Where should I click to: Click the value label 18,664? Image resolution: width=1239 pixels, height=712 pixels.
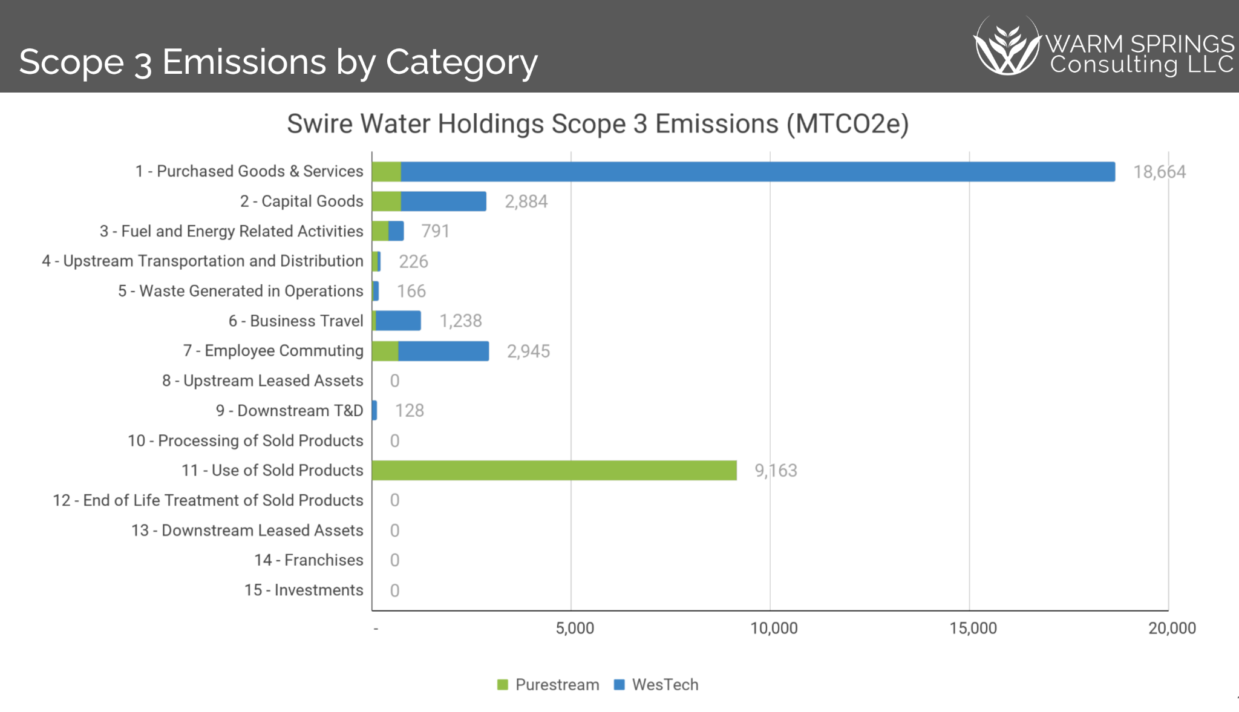pos(1159,172)
